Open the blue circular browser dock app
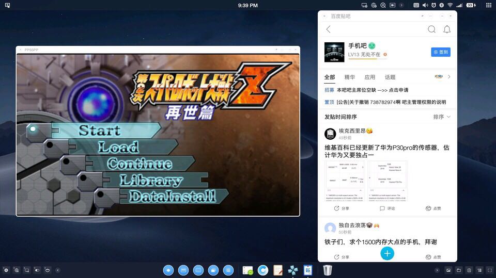 tap(263, 270)
